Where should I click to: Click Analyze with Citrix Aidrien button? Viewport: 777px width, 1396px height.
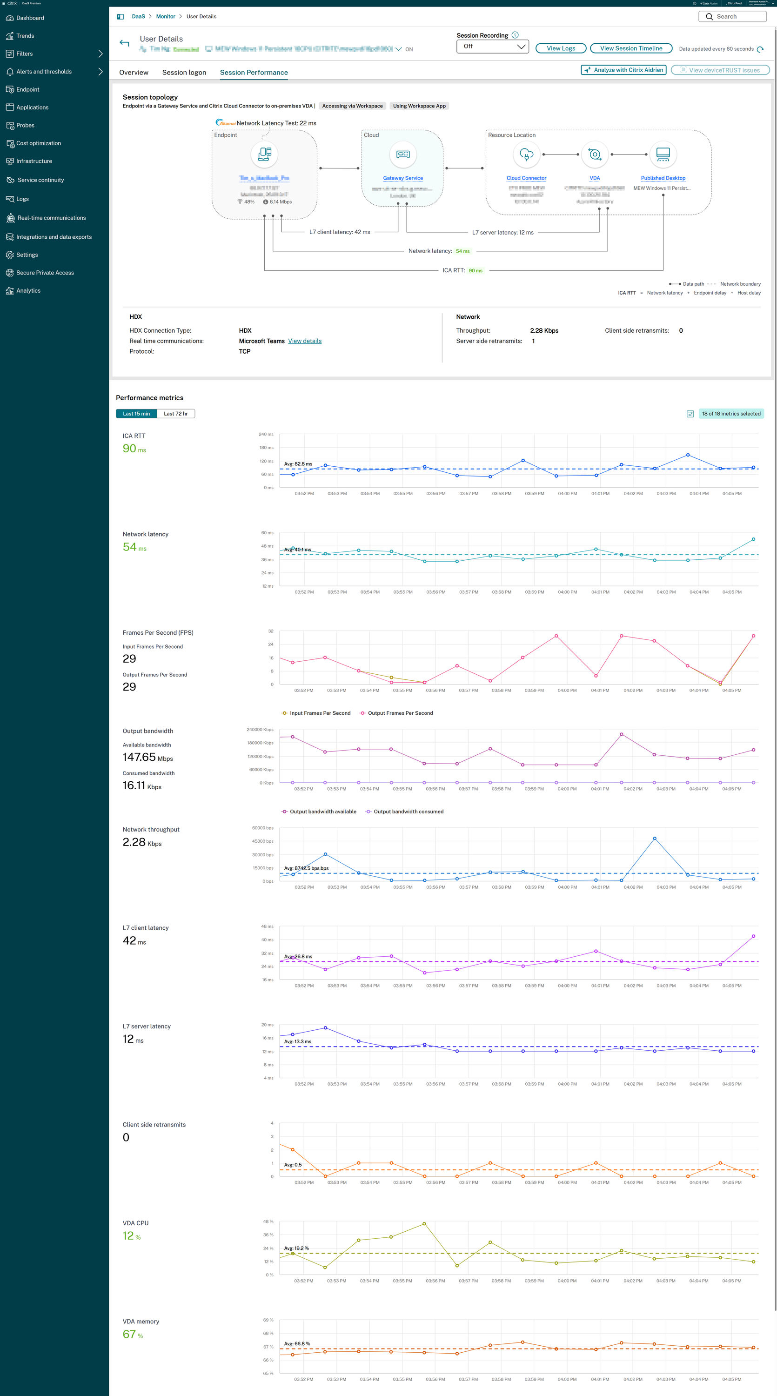coord(623,70)
